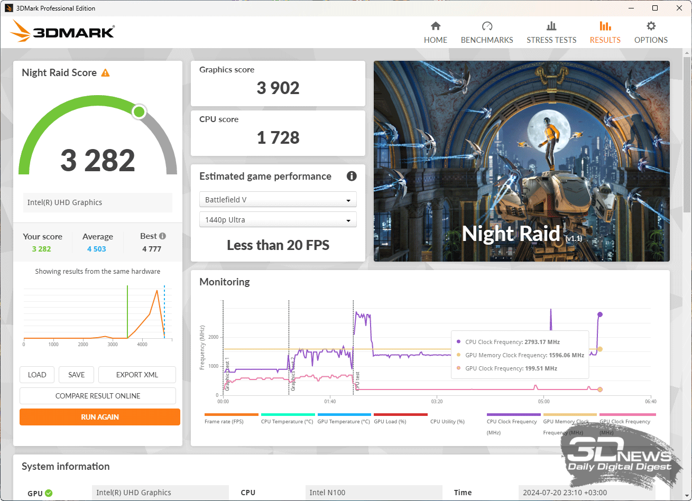The image size is (692, 501).
Task: Click the Best score 4 777
Action: tap(152, 249)
